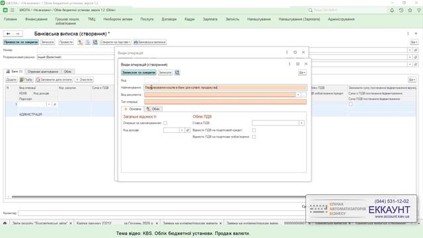Click the Очистити button
This screenshot has width=423, height=238.
tap(84, 79)
